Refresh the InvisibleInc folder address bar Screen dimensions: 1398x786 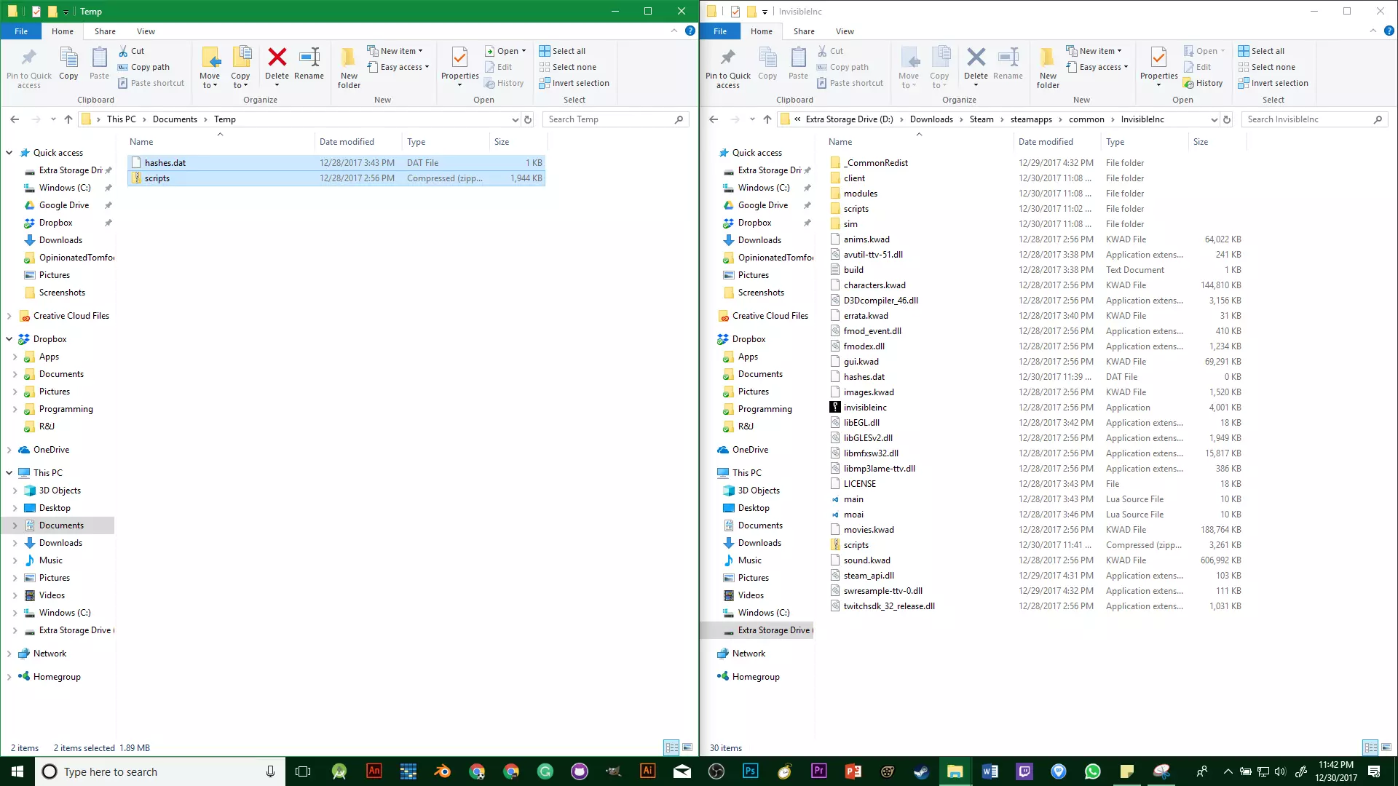[1227, 119]
